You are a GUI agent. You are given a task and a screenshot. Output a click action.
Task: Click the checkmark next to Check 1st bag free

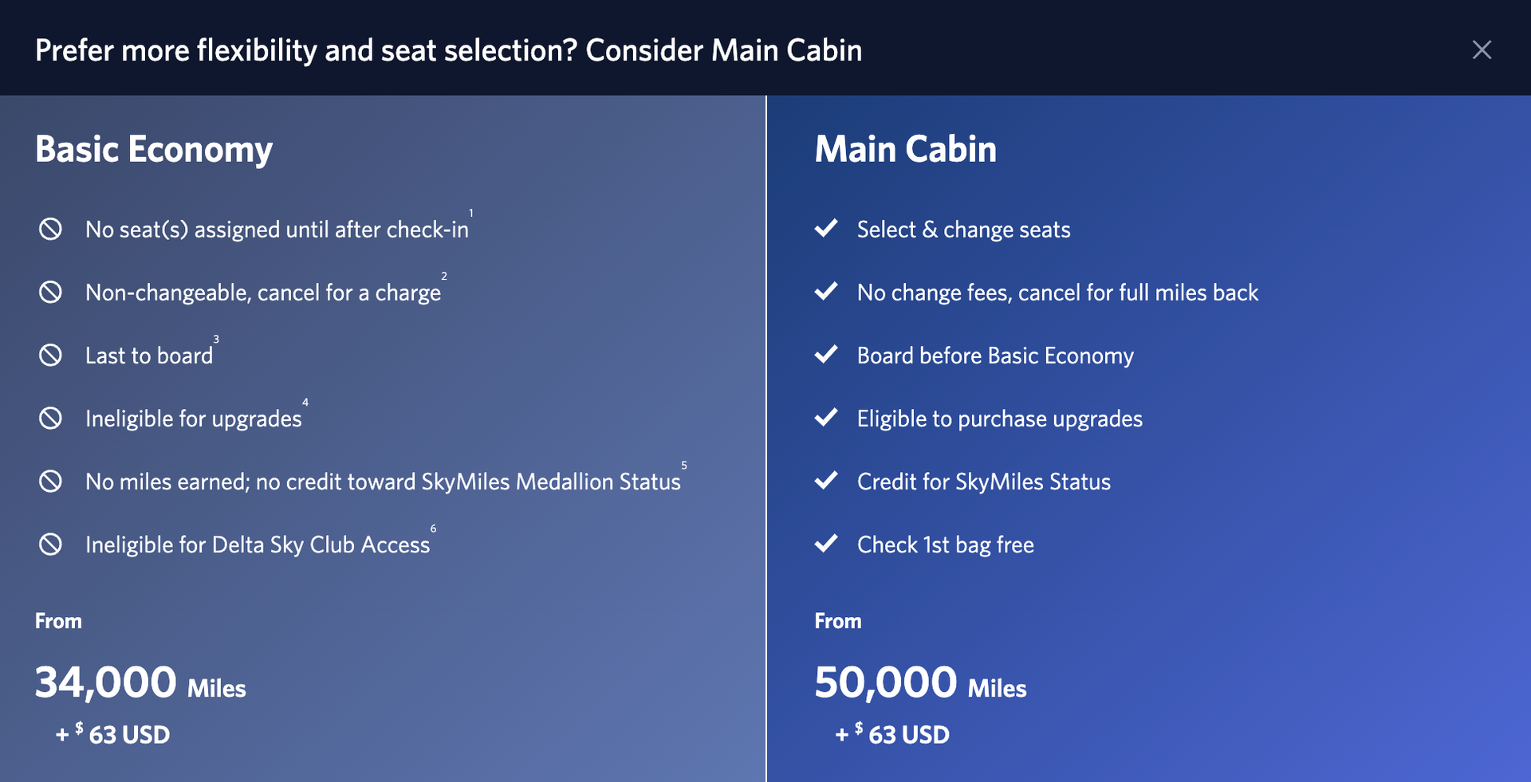[828, 544]
